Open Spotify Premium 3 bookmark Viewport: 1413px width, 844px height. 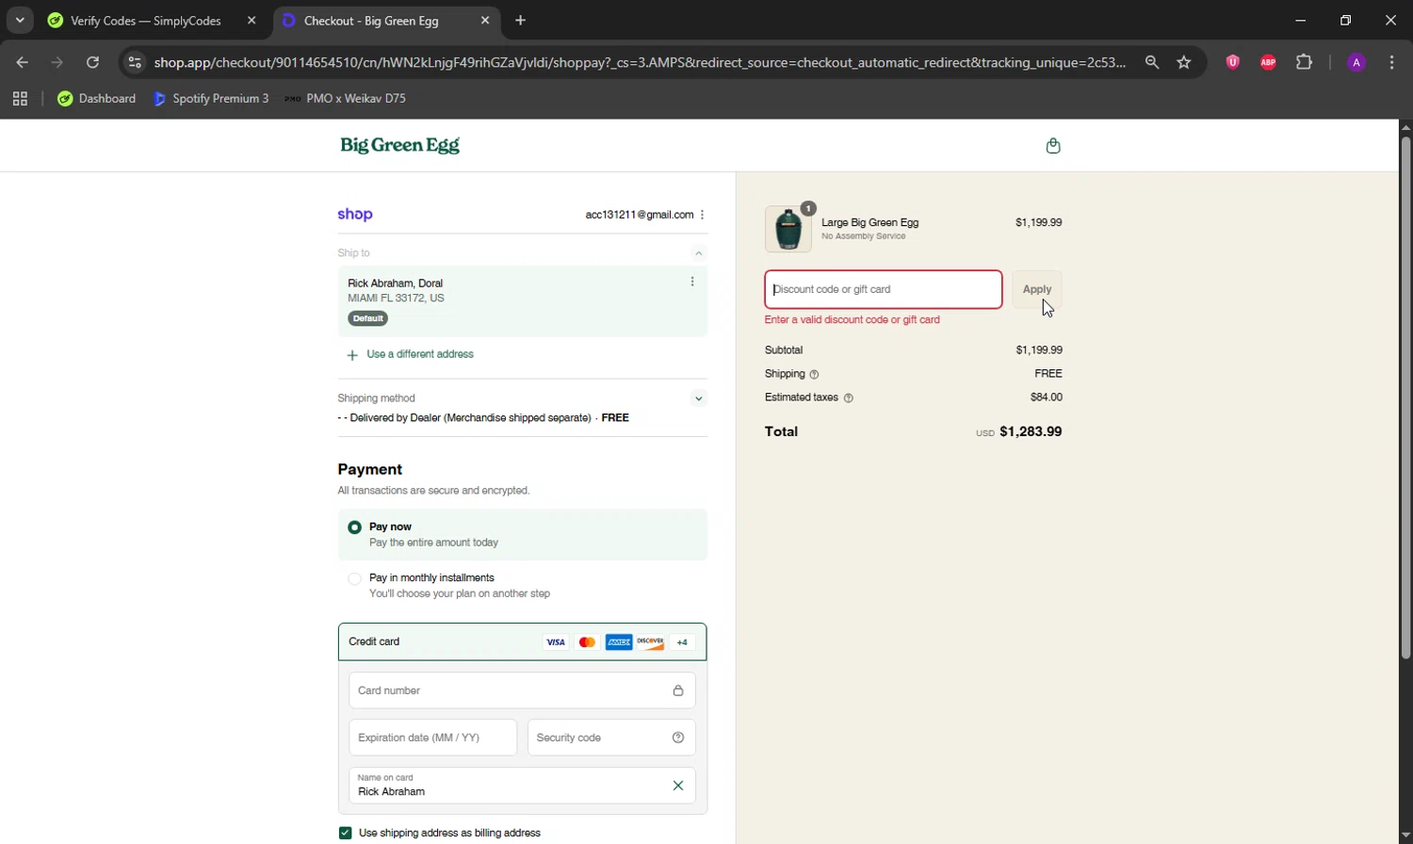pos(211,98)
